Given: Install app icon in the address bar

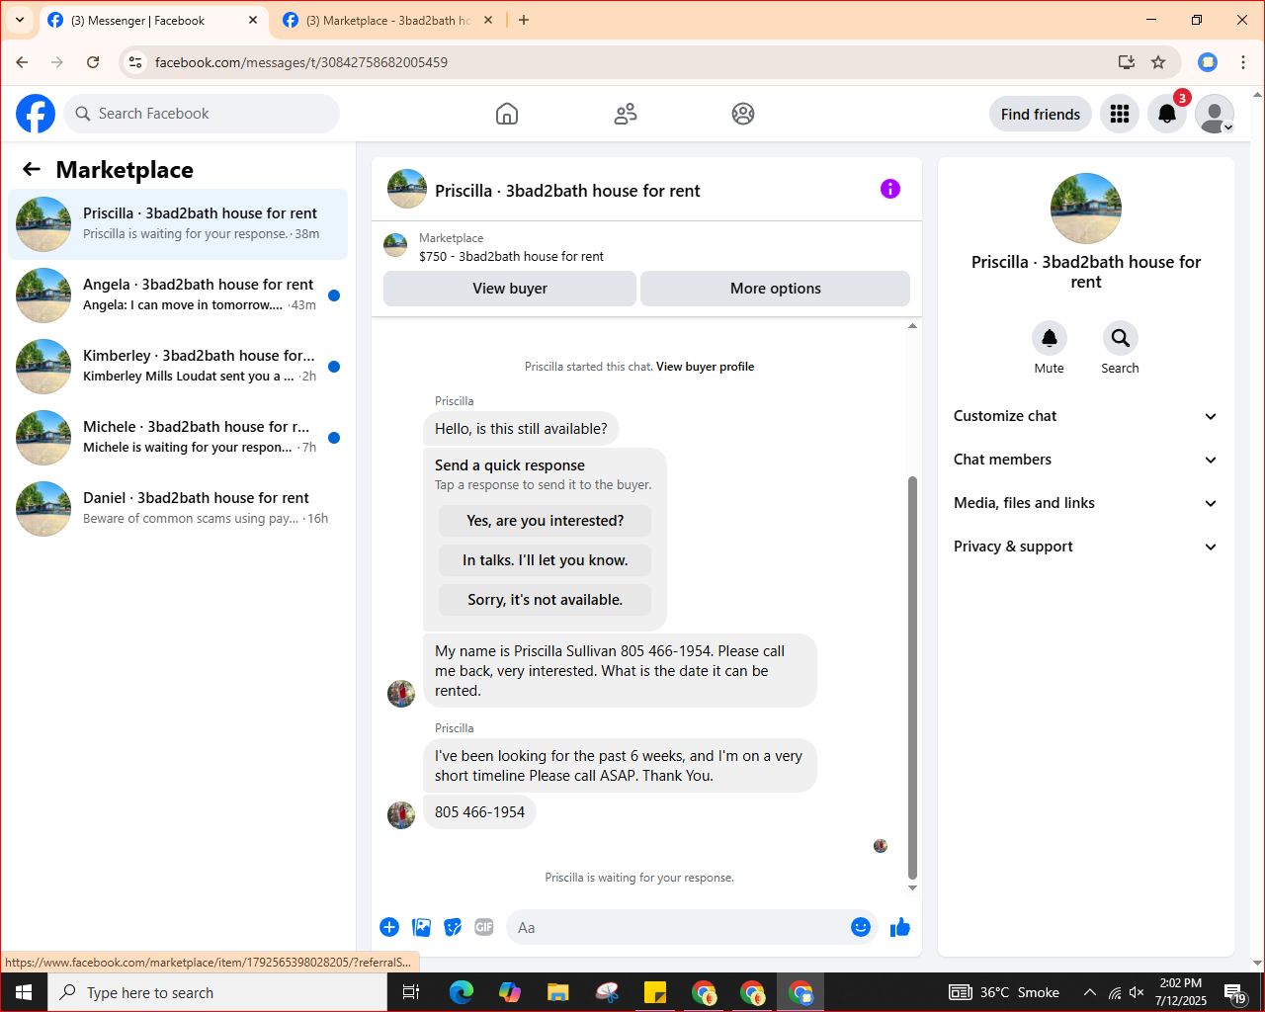Looking at the screenshot, I should [x=1127, y=62].
